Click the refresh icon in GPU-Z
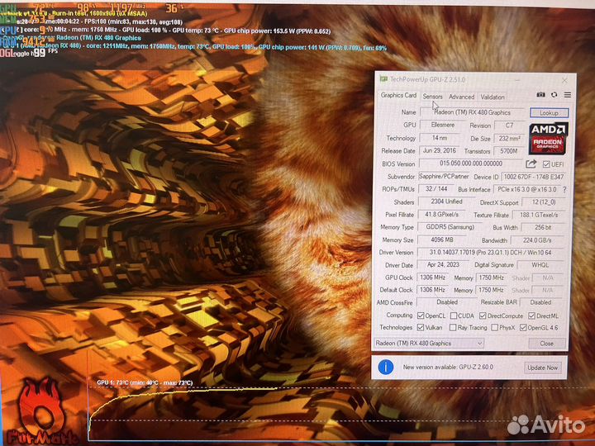 click(x=555, y=96)
